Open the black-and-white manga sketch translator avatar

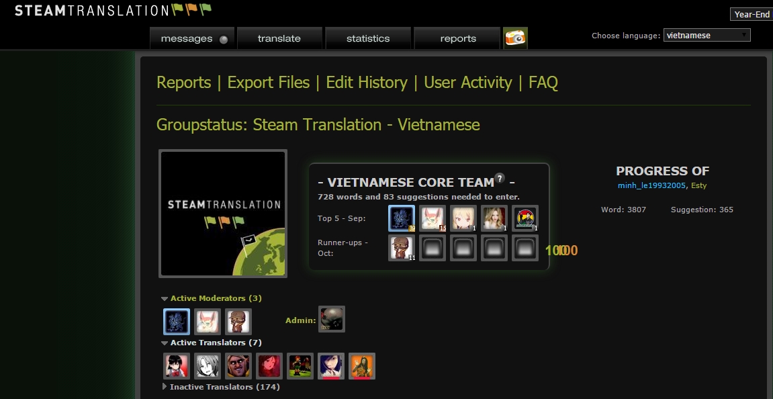[208, 366]
